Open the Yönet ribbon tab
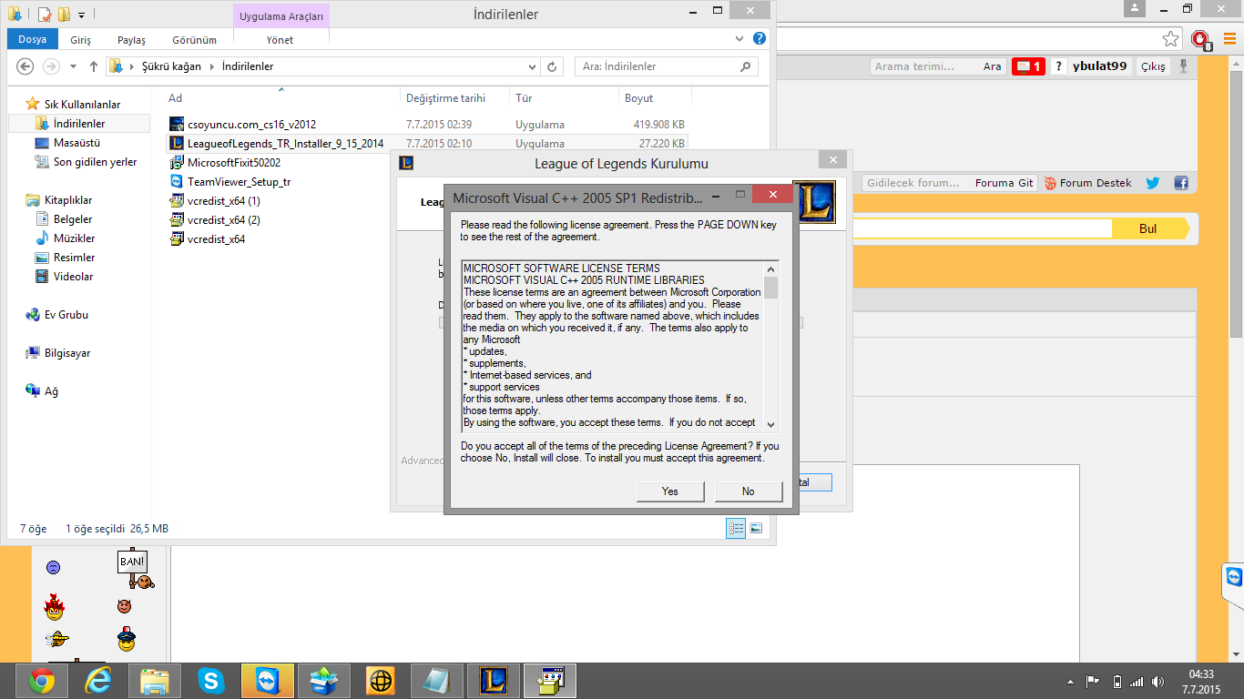This screenshot has width=1244, height=699. pos(280,40)
